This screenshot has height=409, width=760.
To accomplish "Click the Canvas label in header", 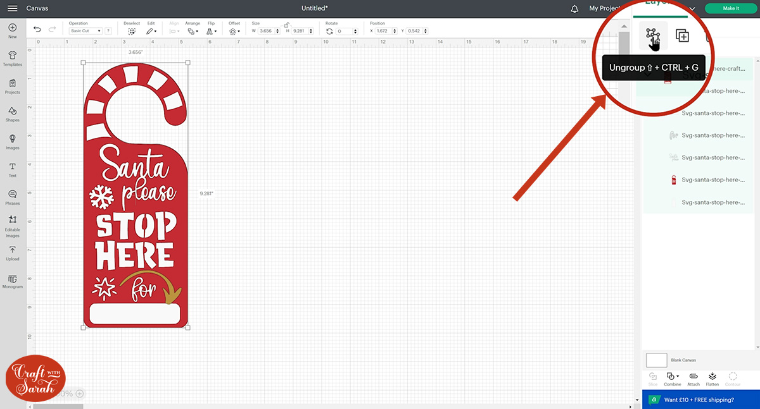I will coord(37,8).
